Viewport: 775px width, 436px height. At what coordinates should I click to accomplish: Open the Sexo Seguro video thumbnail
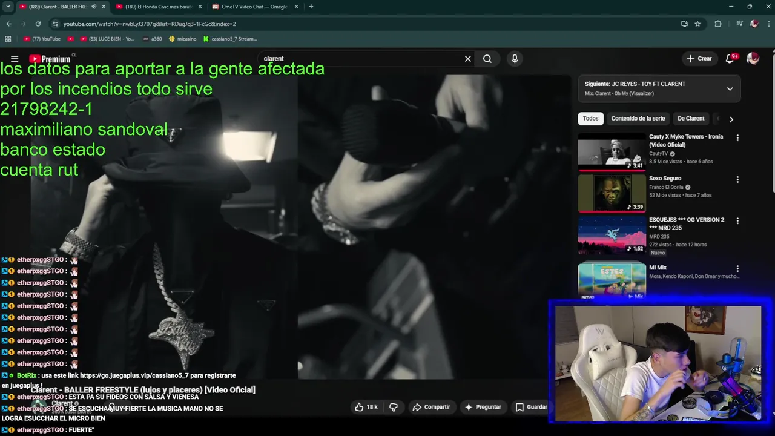[x=612, y=193]
